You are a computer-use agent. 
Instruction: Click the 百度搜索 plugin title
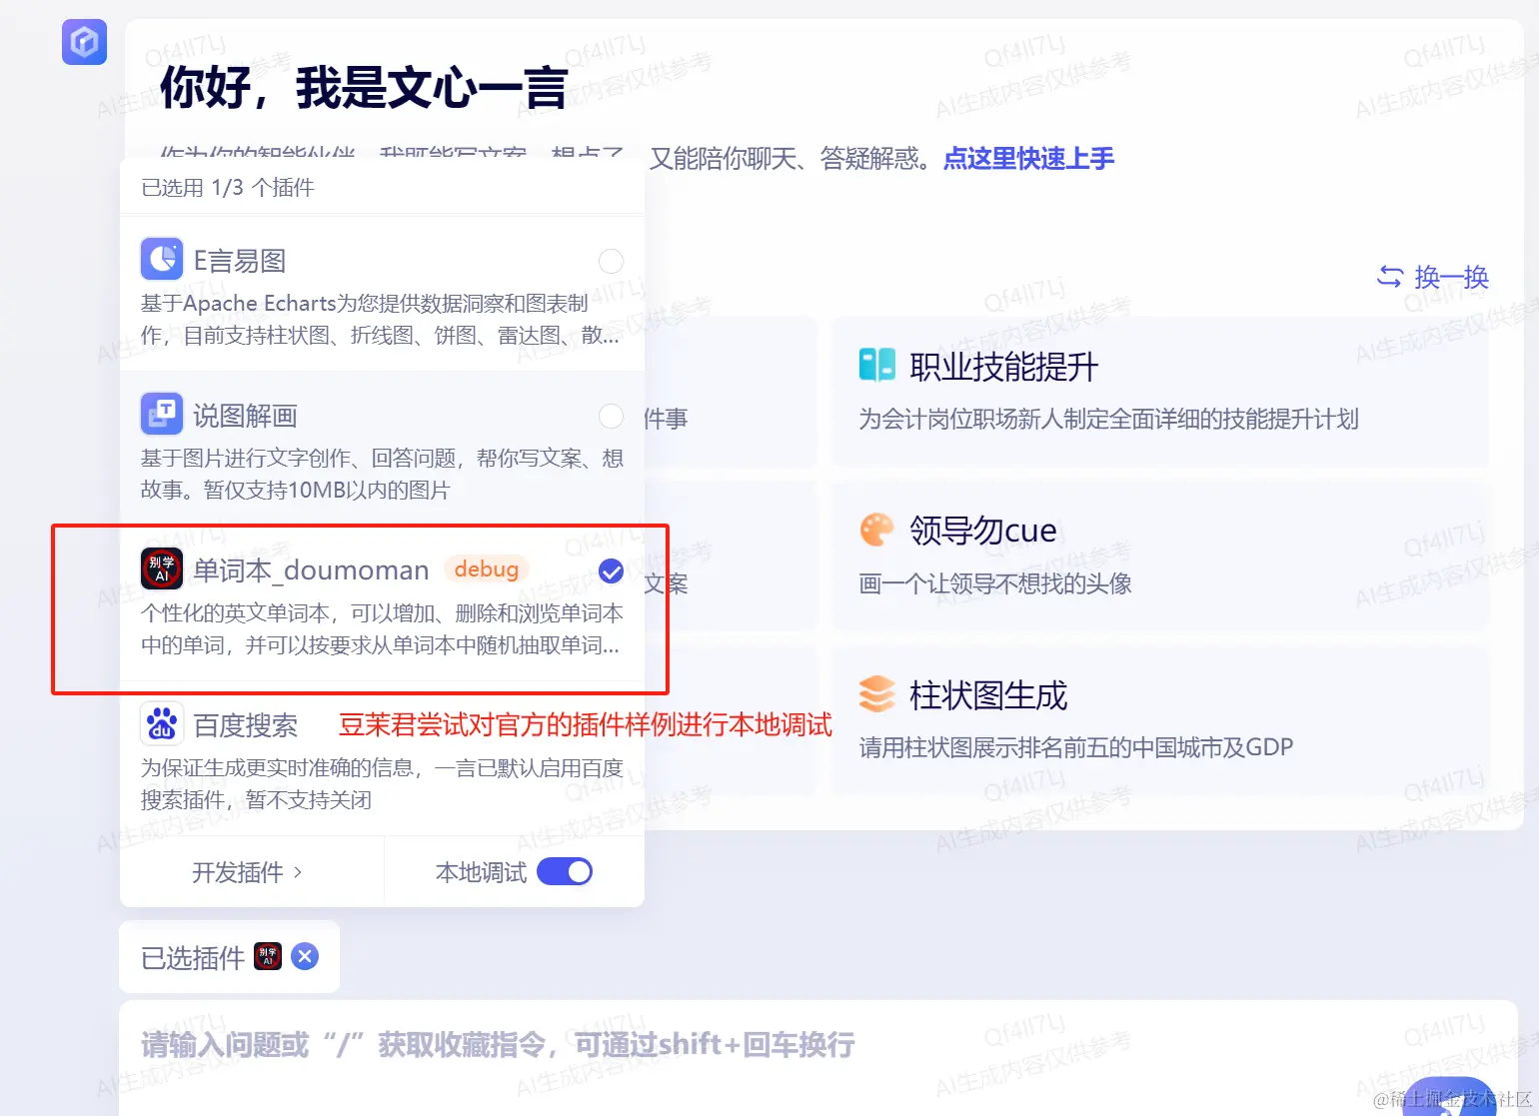[x=245, y=725]
